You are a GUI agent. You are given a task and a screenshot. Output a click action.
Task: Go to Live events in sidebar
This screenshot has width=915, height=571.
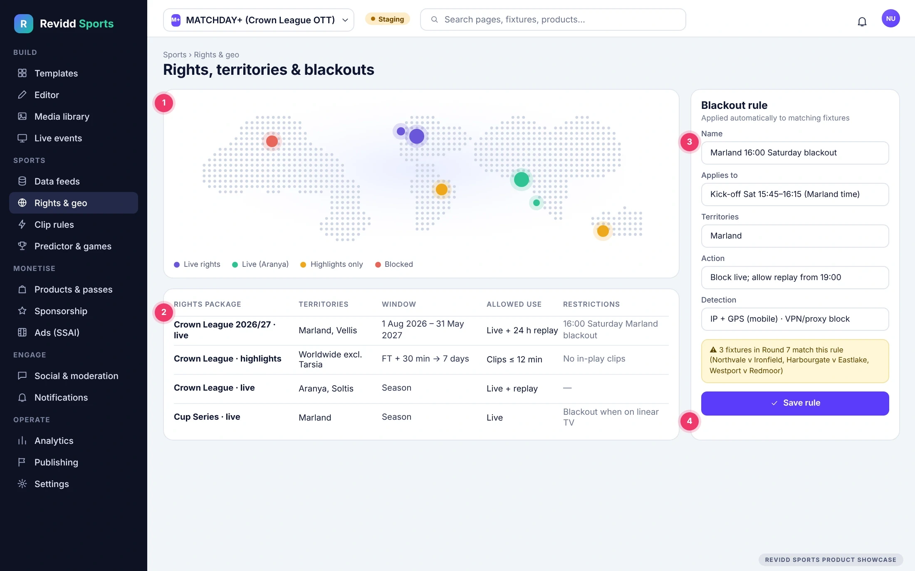tap(74, 138)
